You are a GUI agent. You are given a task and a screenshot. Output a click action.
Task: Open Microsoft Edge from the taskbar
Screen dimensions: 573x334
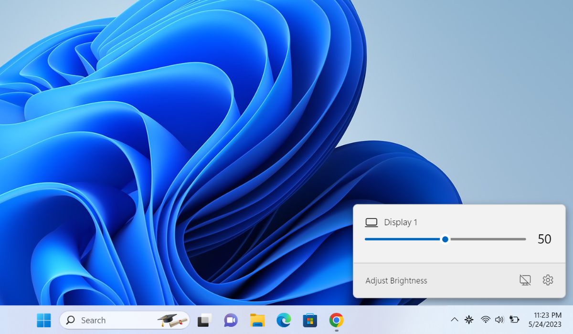[284, 320]
